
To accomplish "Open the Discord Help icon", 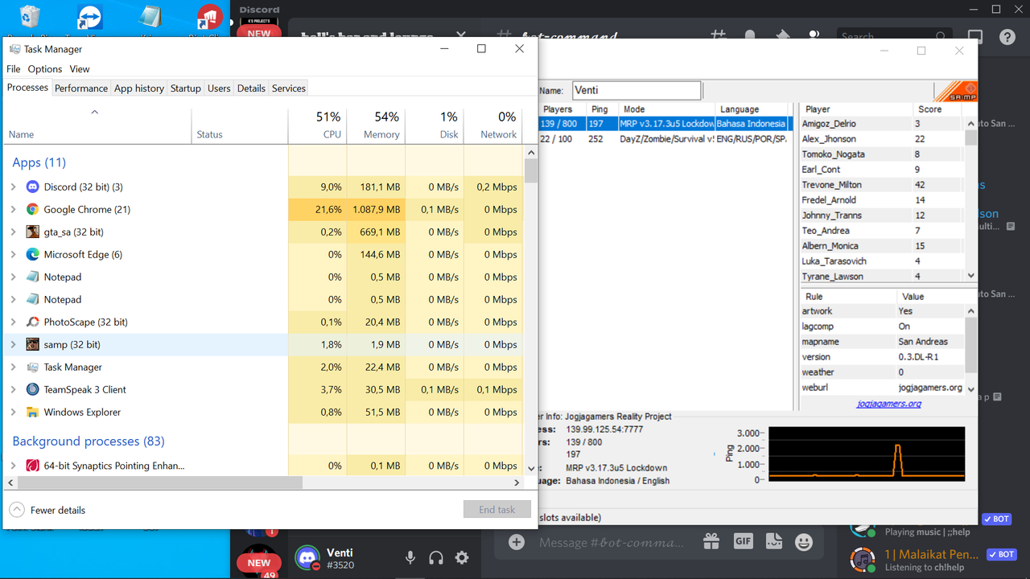I will click(1007, 37).
